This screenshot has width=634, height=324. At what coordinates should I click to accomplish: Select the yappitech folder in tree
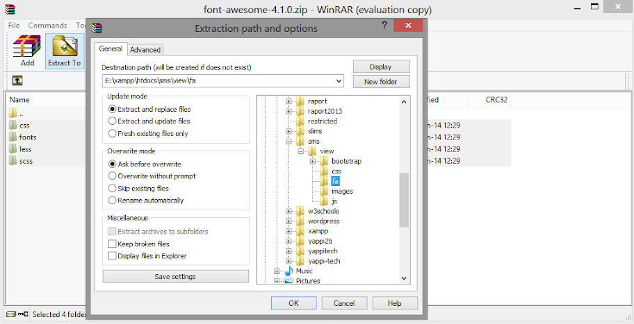click(x=323, y=251)
